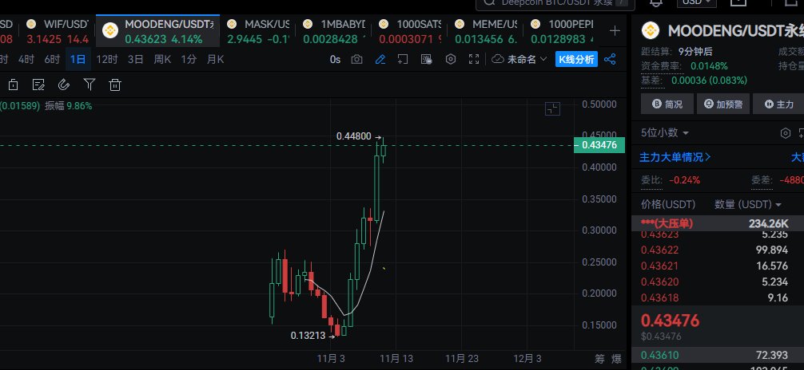
Task: Click ask price 0.43620 in order book
Action: tap(659, 281)
